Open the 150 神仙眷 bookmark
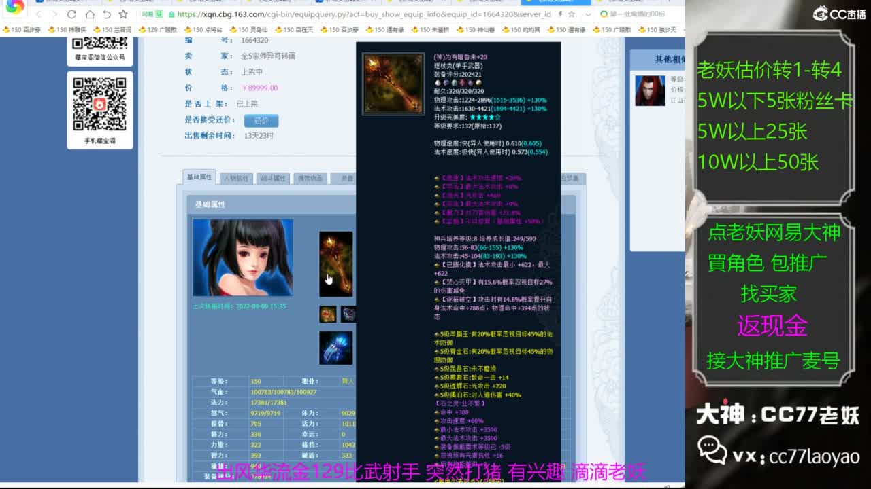Image resolution: width=871 pixels, height=489 pixels. [476, 30]
